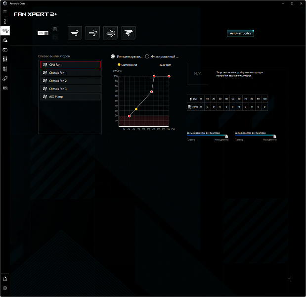The image size is (306, 297).
Task: Select the Standard fan mode icon
Action: [x=93, y=33]
